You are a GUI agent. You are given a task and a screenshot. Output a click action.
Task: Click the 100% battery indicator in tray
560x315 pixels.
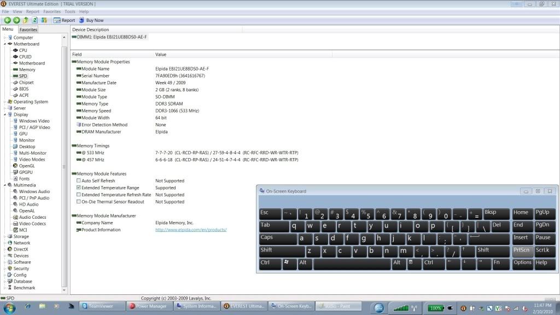436,308
